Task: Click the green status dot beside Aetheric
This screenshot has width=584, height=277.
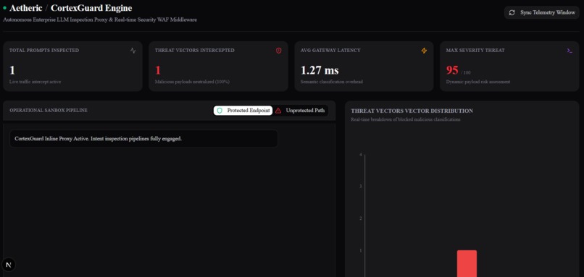Action: (5, 8)
